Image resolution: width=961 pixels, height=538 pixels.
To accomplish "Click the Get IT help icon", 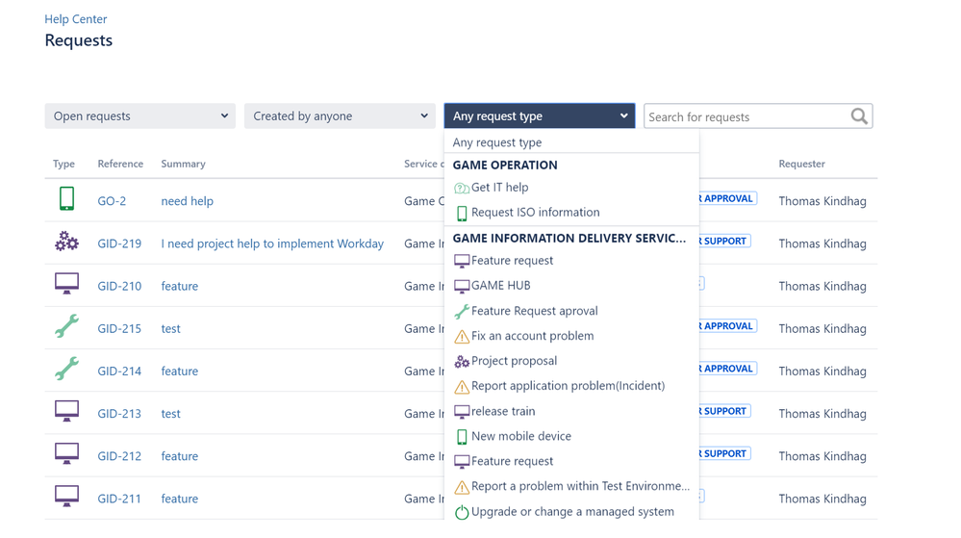I will click(x=462, y=189).
